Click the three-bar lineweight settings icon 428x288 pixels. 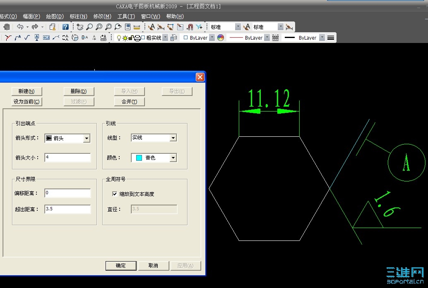(x=331, y=38)
